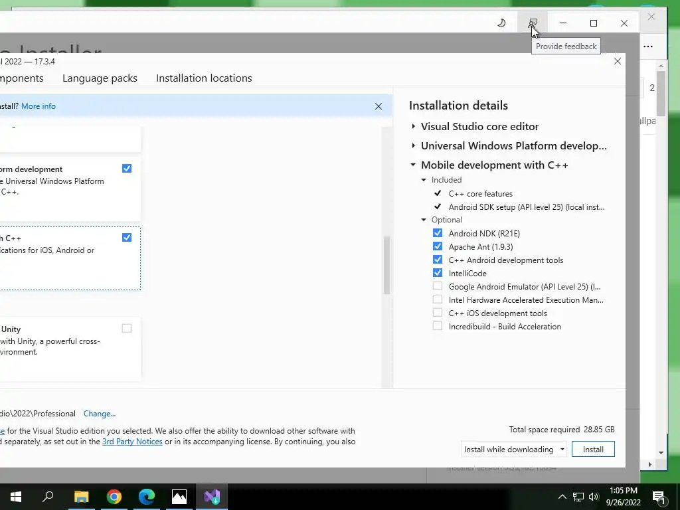Enable Intel Hardware Accelerated Execution Manager
This screenshot has width=680, height=510.
click(x=438, y=299)
